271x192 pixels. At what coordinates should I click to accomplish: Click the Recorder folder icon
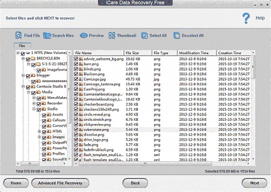point(44,103)
